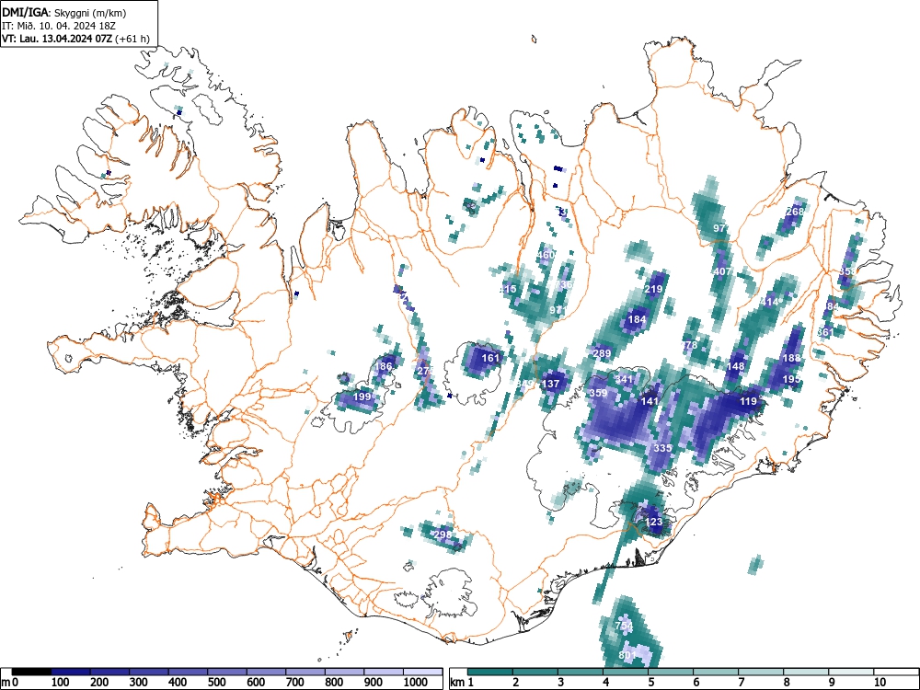920x690 pixels.
Task: Click the visibility value 188 on the map
Action: 791,358
